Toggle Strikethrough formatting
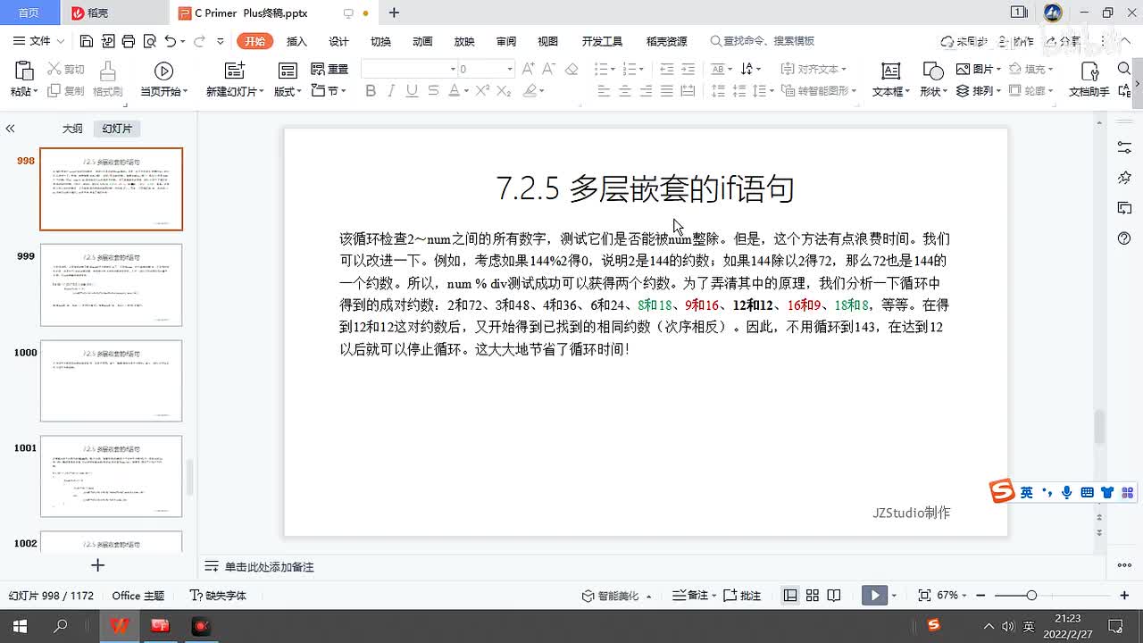This screenshot has height=643, width=1143. click(433, 90)
